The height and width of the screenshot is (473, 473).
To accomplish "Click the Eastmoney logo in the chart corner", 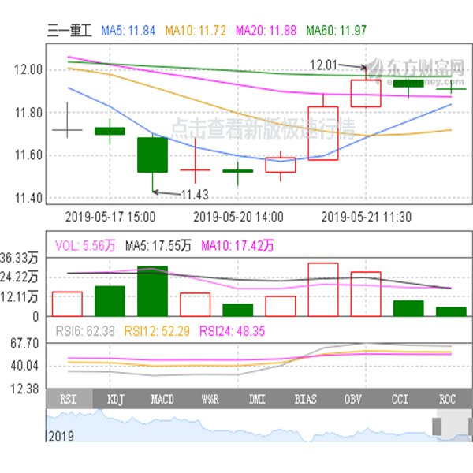I will pyautogui.click(x=416, y=71).
